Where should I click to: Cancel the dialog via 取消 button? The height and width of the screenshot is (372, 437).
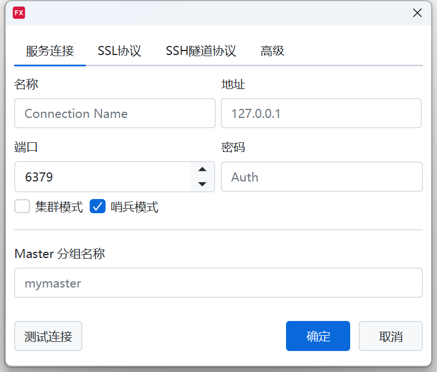pos(390,336)
